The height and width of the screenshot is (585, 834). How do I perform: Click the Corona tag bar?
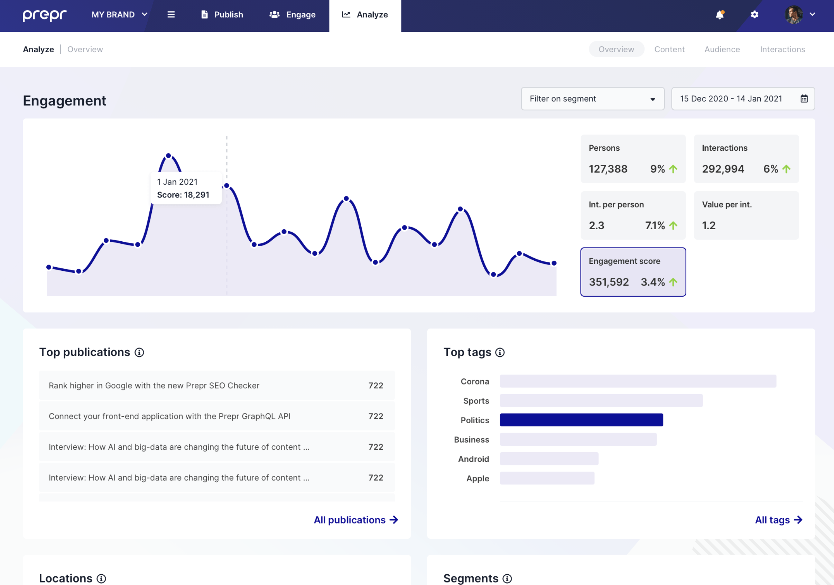[638, 381]
